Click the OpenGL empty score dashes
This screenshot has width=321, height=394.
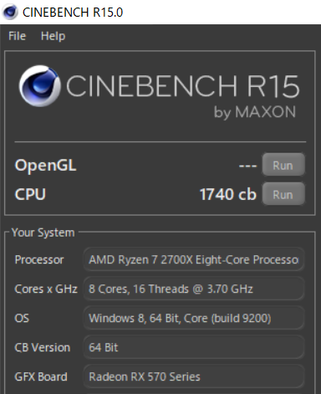tap(247, 166)
